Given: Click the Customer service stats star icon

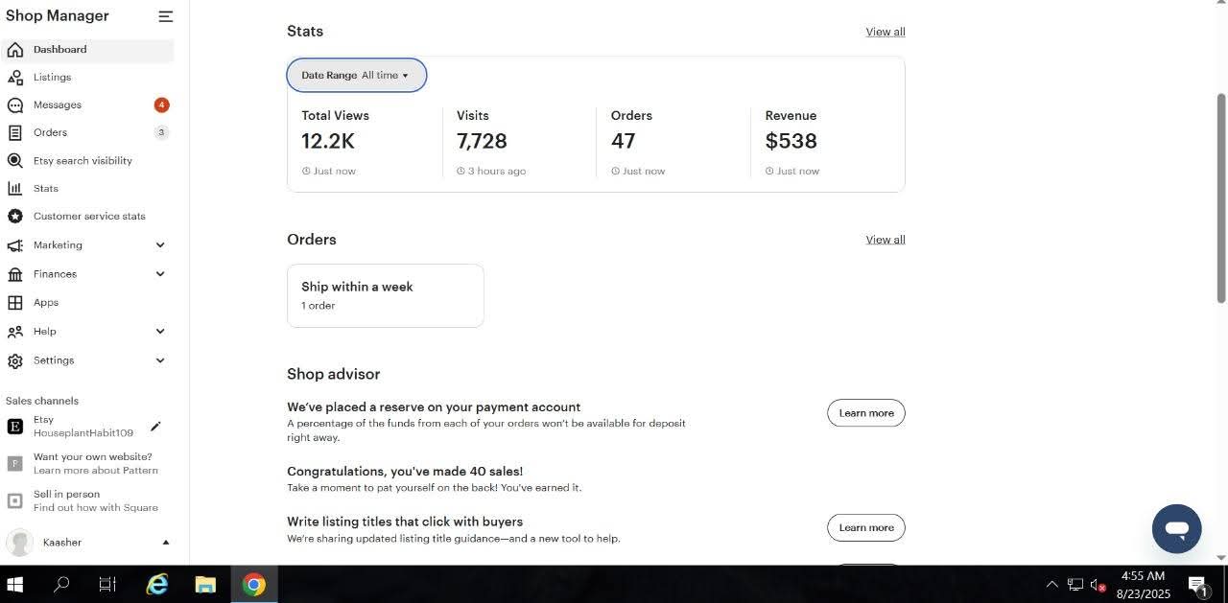Looking at the screenshot, I should click(15, 217).
